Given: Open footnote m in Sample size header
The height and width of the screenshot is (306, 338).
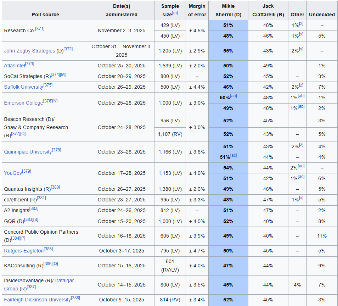Looking at the screenshot, I should tap(175, 13).
